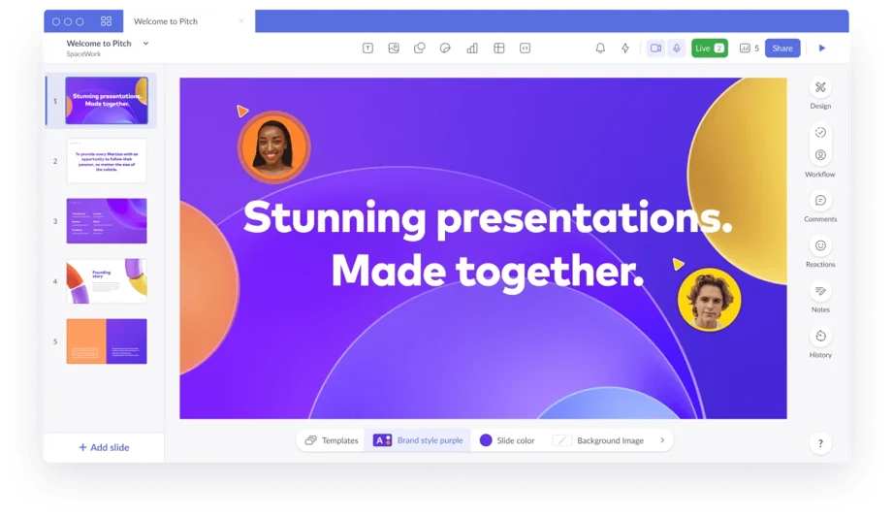
Task: Open the Templates option in the bottom bar
Action: click(331, 440)
